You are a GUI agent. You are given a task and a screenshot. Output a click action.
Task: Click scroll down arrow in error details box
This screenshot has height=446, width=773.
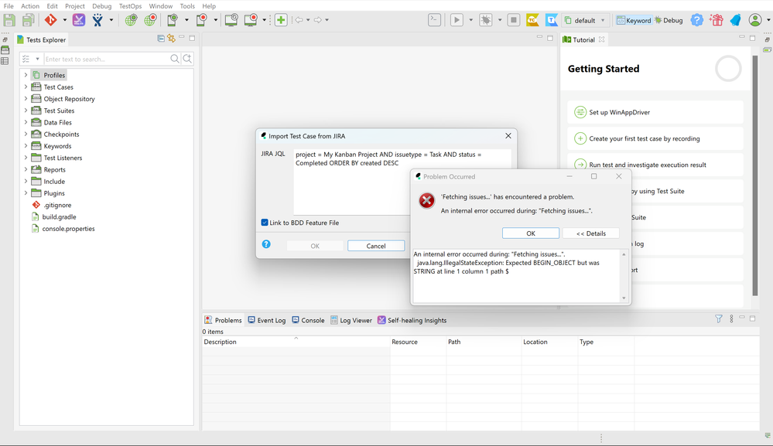pyautogui.click(x=624, y=298)
